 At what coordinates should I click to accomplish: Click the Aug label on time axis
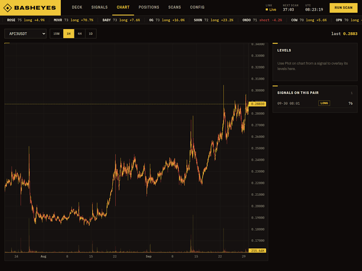coord(43,256)
